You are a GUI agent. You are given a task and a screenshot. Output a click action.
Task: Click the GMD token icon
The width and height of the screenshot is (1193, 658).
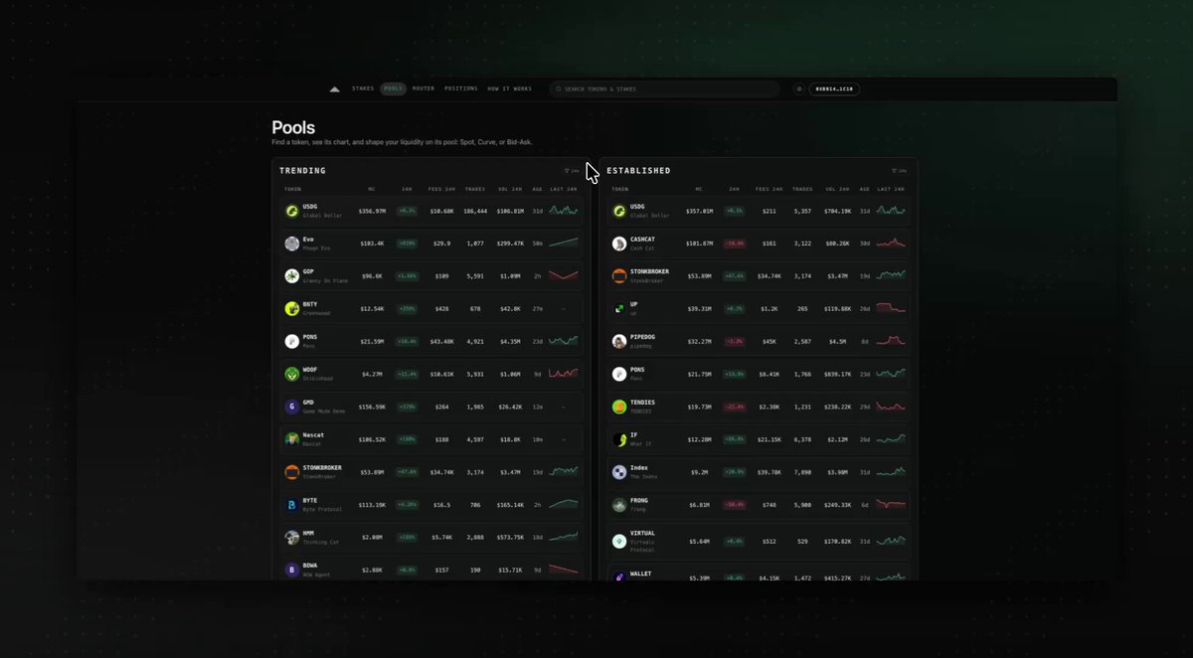(292, 406)
